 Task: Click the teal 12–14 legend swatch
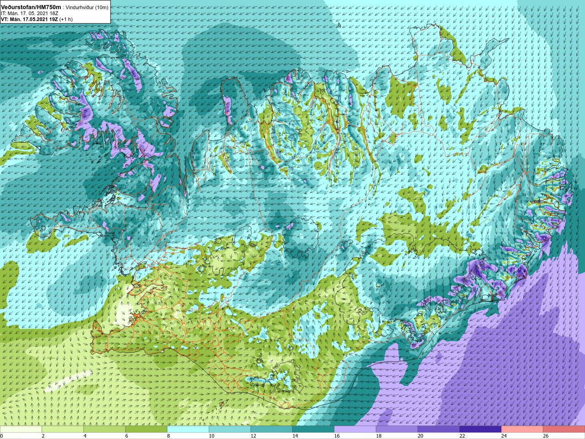[x=271, y=429]
